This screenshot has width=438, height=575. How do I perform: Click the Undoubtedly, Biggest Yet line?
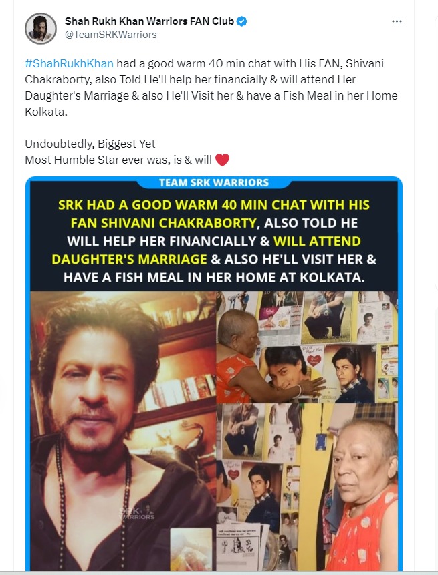click(90, 144)
